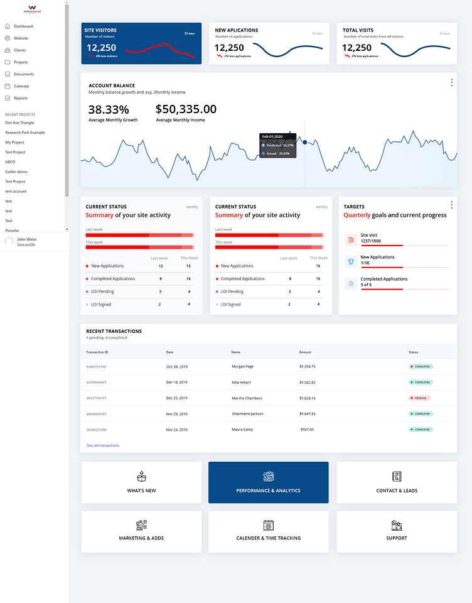
Task: Click the Site visit progress bar
Action: [404, 246]
